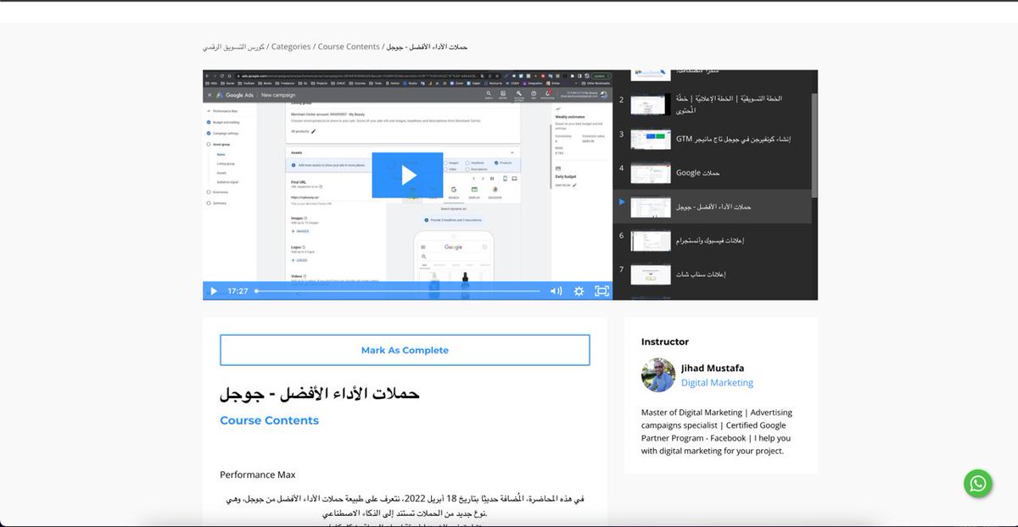Screen dimensions: 1018x527
Task: Click the thumbnail of playlist lesson 4
Action: pyautogui.click(x=651, y=173)
